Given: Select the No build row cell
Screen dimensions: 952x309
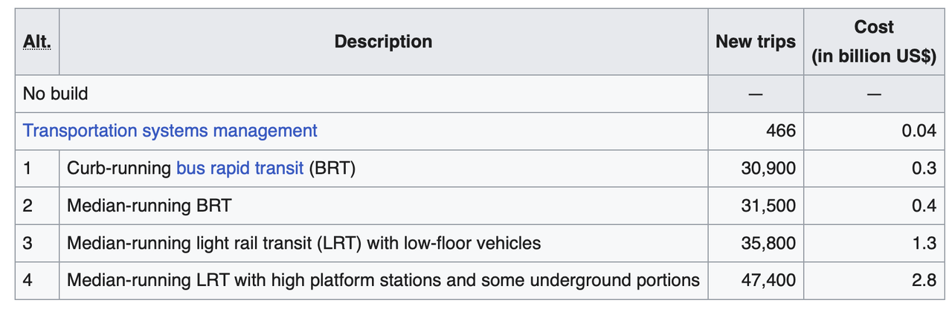Looking at the screenshot, I should point(56,94).
